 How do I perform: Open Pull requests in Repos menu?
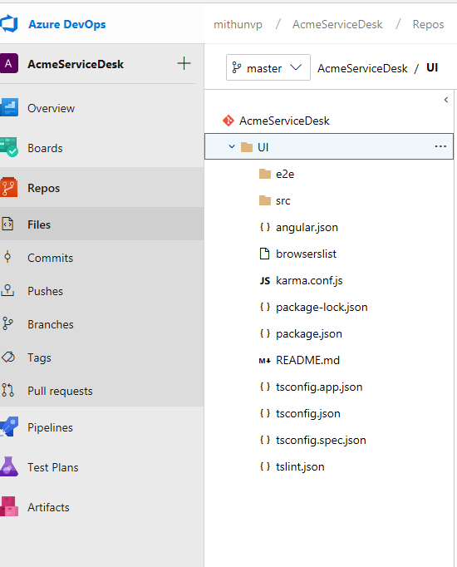60,391
